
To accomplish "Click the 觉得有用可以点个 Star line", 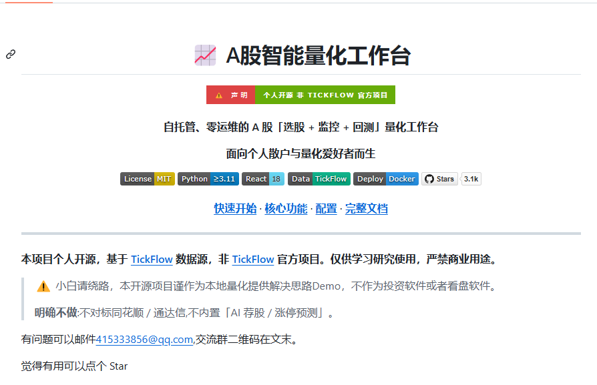I will pyautogui.click(x=74, y=366).
